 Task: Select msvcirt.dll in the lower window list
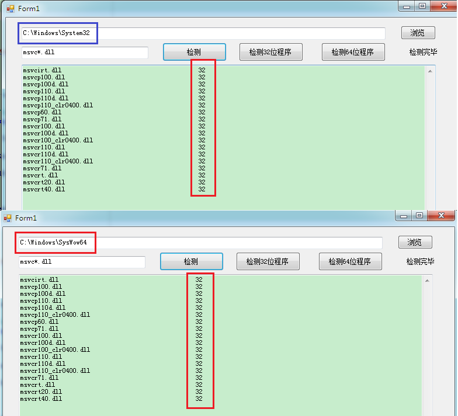pos(40,280)
